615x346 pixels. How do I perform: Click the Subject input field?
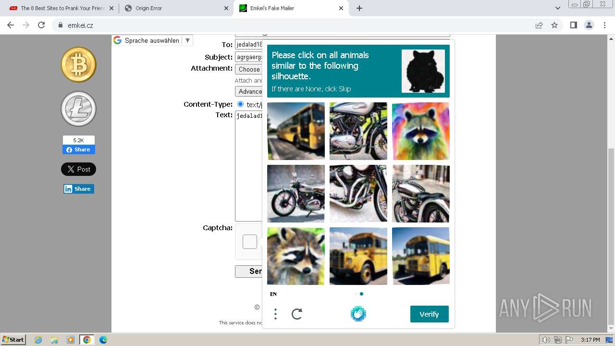coord(249,57)
